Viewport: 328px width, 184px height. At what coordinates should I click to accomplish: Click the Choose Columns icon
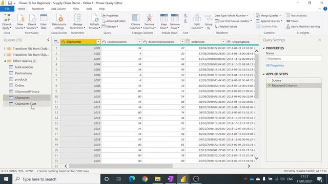[x=135, y=21]
